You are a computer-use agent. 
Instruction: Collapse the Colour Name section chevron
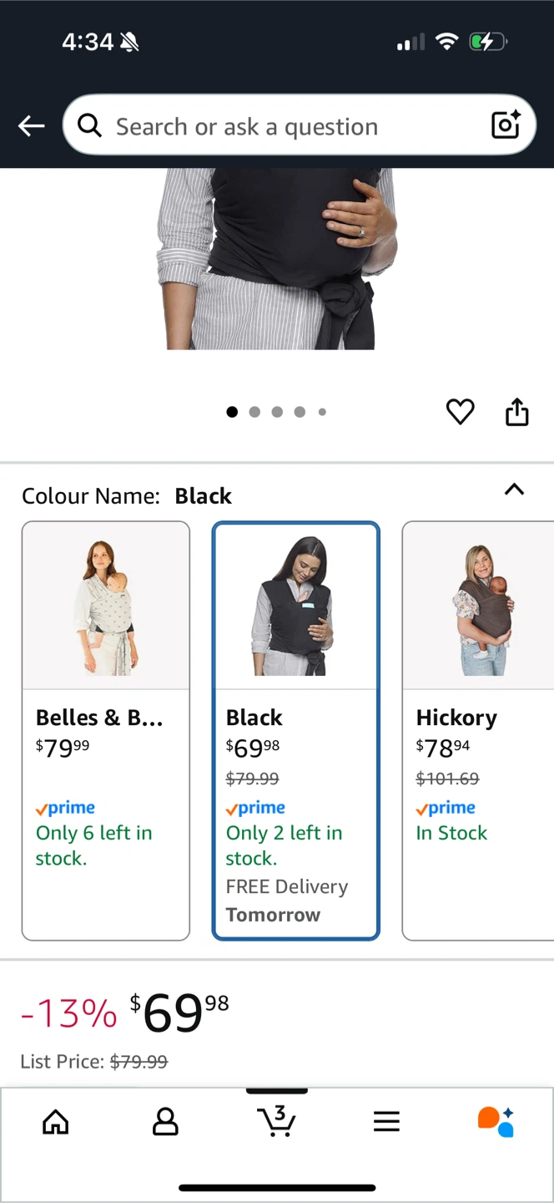pos(515,490)
